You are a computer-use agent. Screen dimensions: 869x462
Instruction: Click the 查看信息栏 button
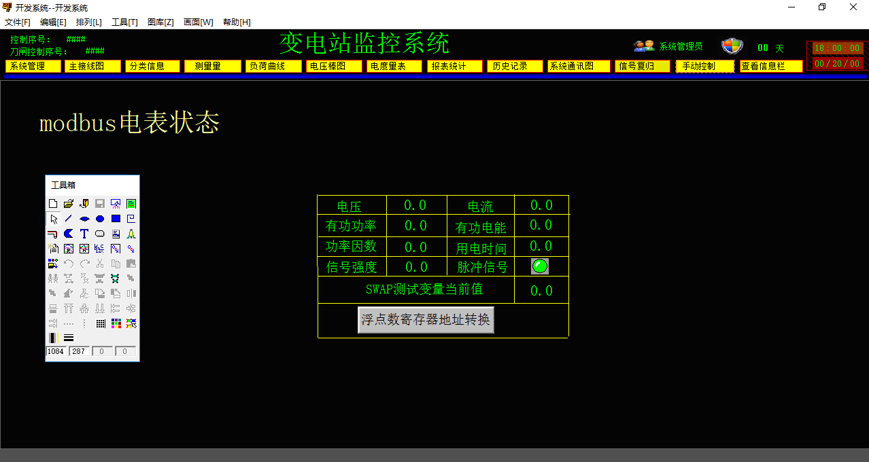[771, 66]
